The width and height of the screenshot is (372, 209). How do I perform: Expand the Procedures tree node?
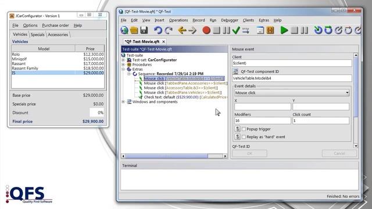pos(123,64)
